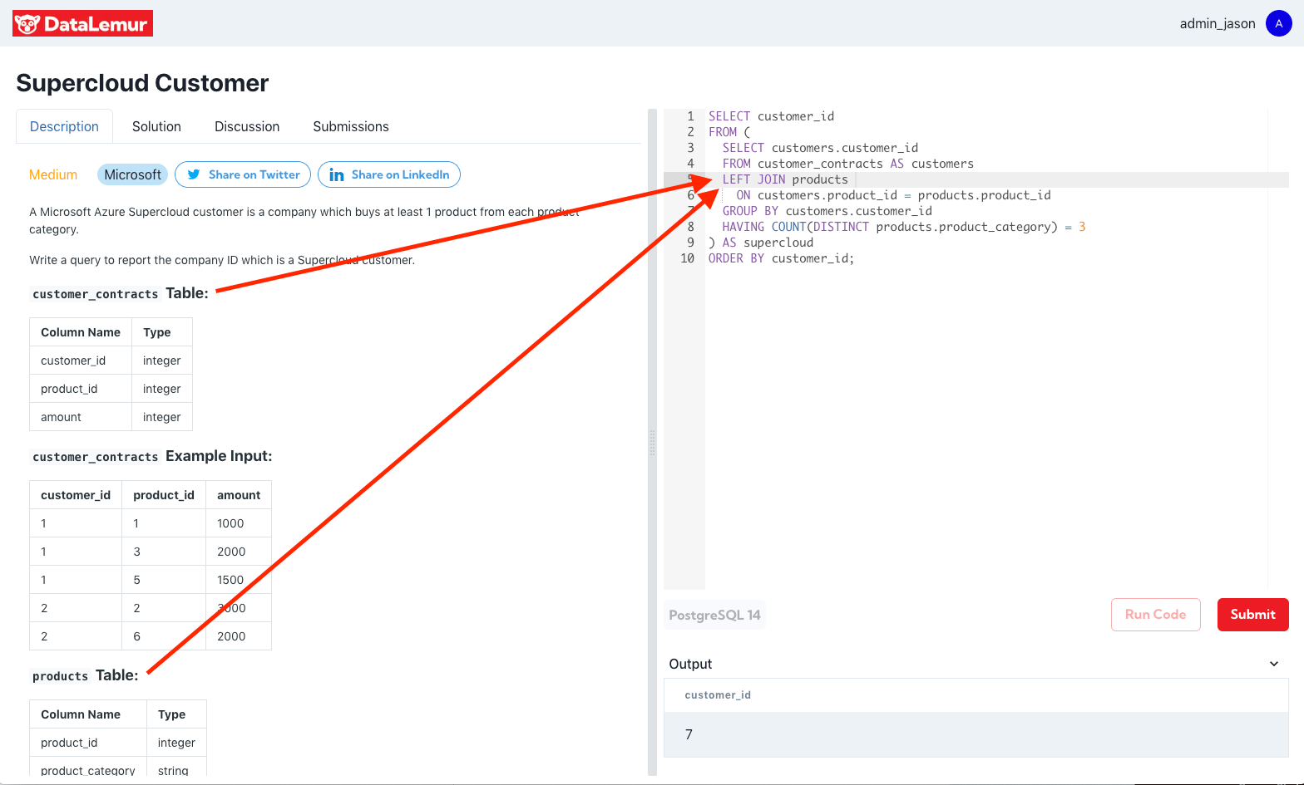Screen dimensions: 1304x785
Task: Open the admin_jason avatar icon
Action: coord(1278,23)
